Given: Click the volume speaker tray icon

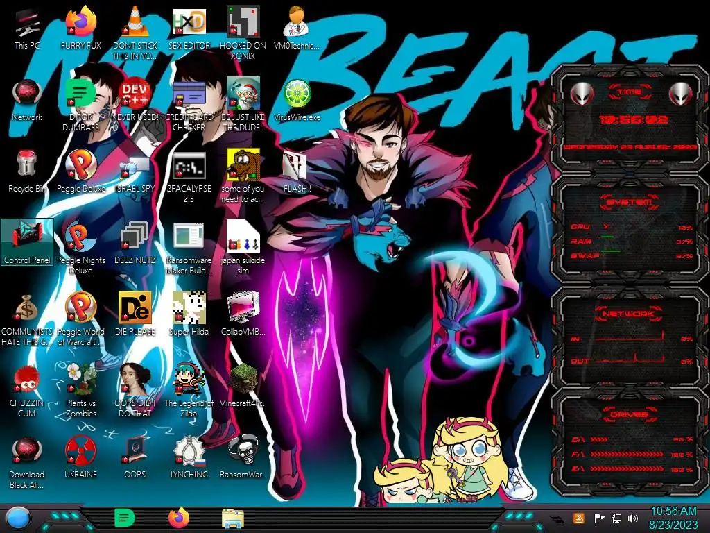Looking at the screenshot, I should pyautogui.click(x=633, y=518).
